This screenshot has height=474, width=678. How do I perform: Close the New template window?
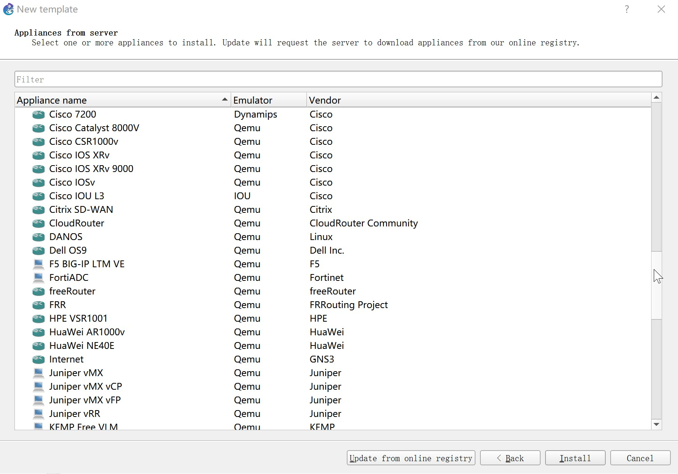point(661,9)
